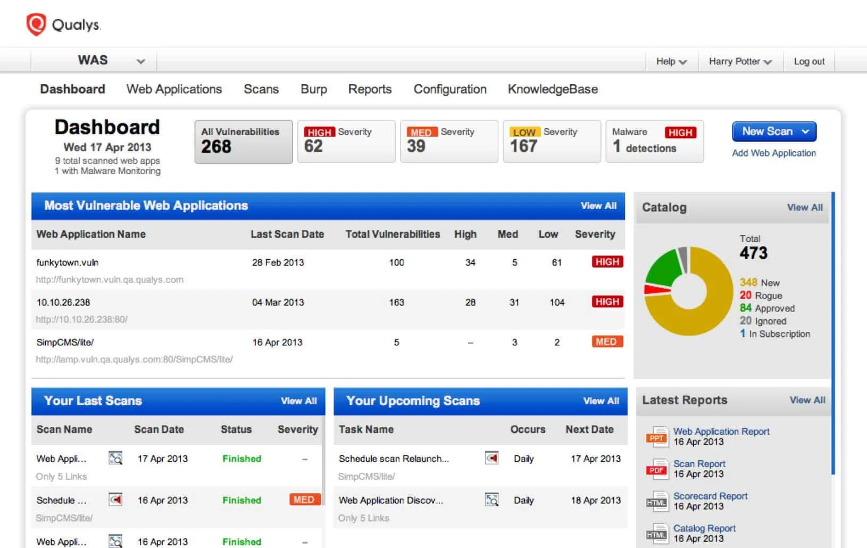Expand the Help menu
This screenshot has height=548, width=867.
(670, 61)
